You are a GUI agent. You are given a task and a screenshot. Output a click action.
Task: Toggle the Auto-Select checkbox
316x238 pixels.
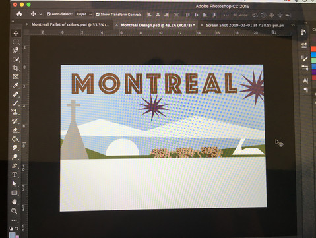tap(49, 14)
